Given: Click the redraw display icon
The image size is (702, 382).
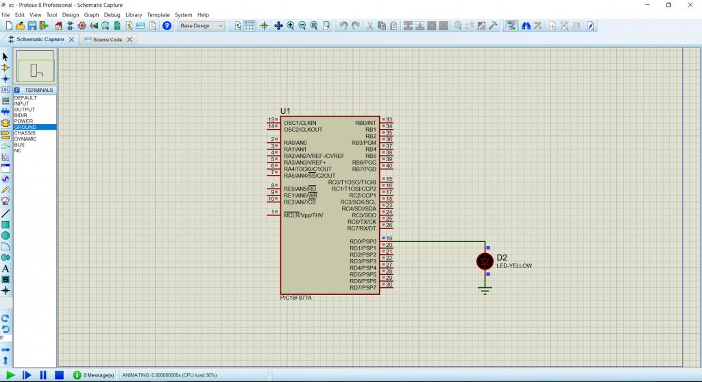Looking at the screenshot, I should 237,26.
